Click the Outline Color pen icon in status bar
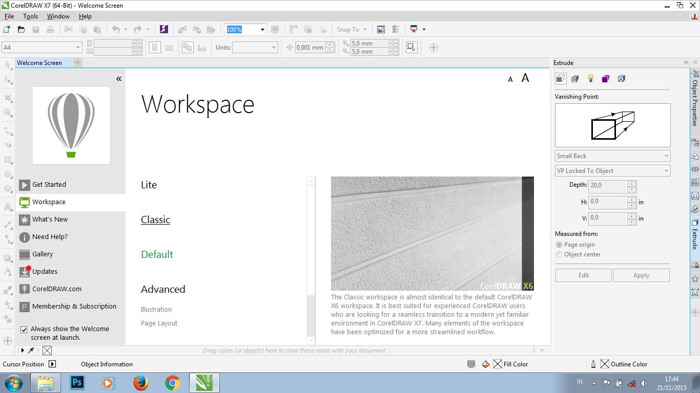Viewport: 700px width, 393px height. [x=593, y=364]
